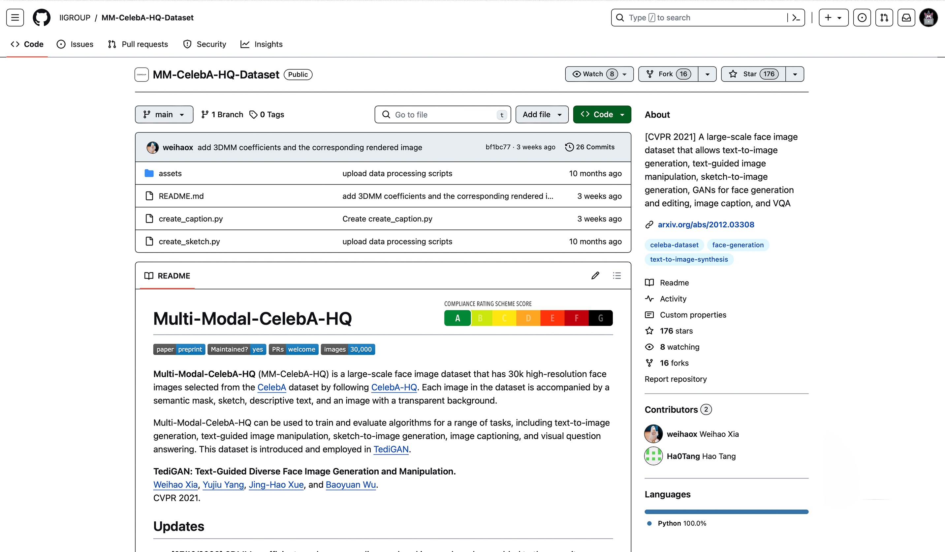Viewport: 945px width, 552px height.
Task: Click the issues icon in header
Action: [x=862, y=17]
